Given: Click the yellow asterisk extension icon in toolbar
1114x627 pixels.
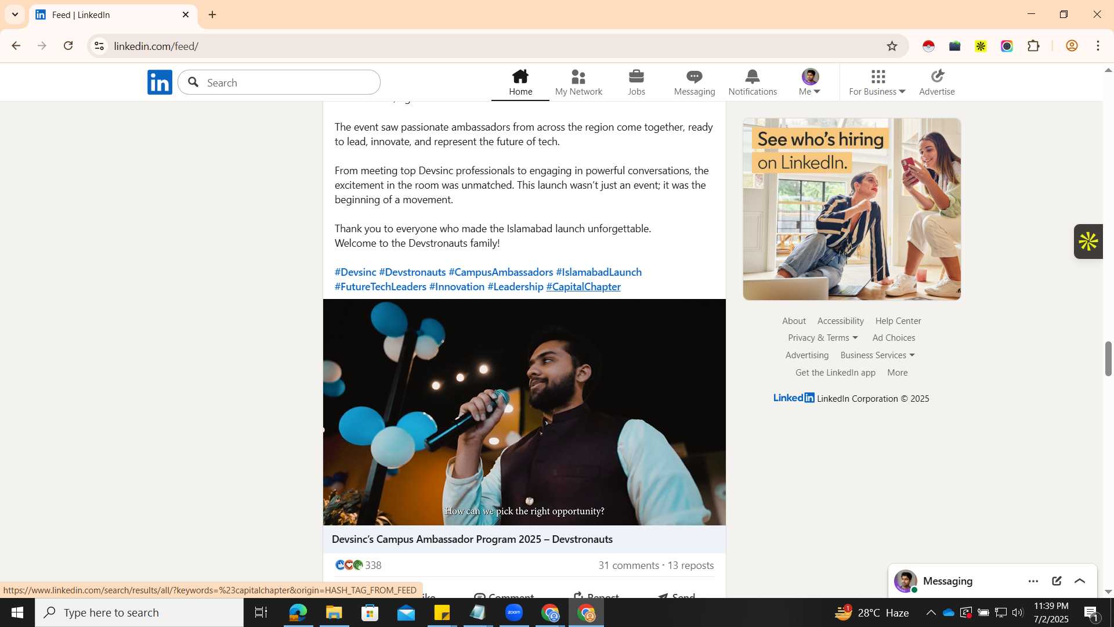Looking at the screenshot, I should pos(981,46).
